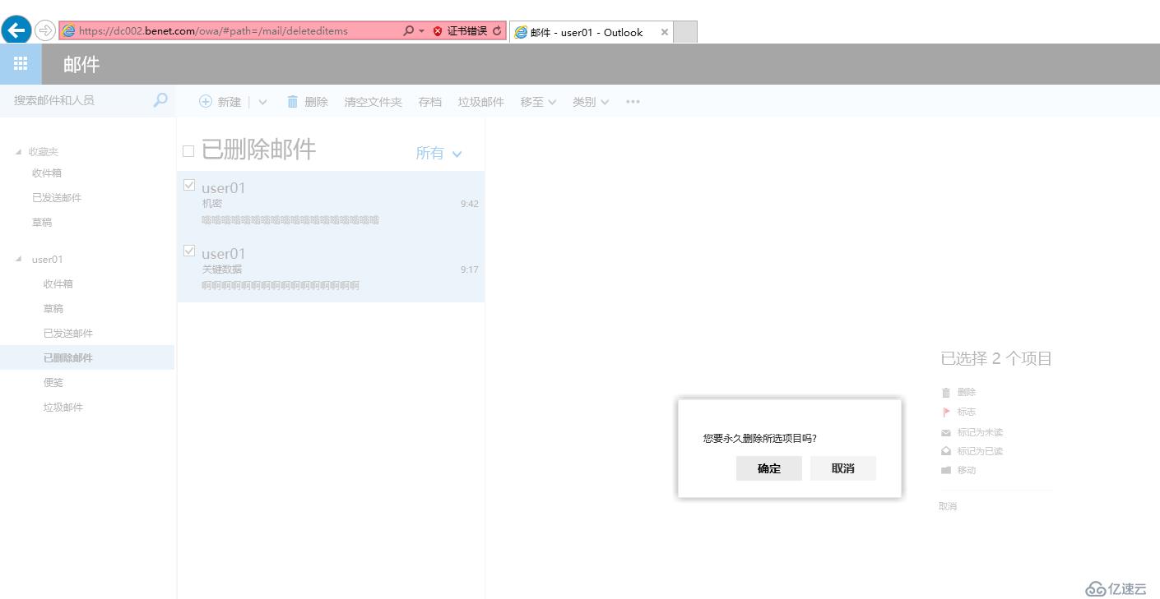Open 草稿 under user01
Image resolution: width=1160 pixels, height=599 pixels.
tap(53, 309)
